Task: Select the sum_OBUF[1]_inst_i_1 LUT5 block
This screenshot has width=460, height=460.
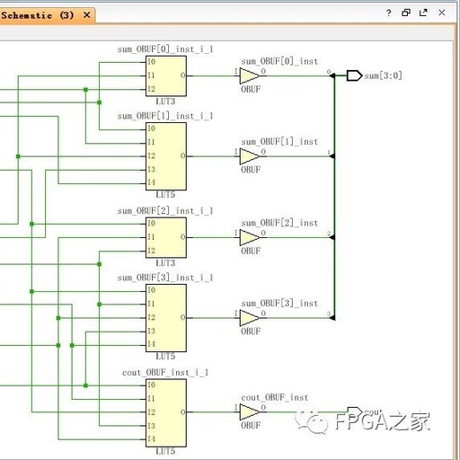Action: click(x=166, y=156)
